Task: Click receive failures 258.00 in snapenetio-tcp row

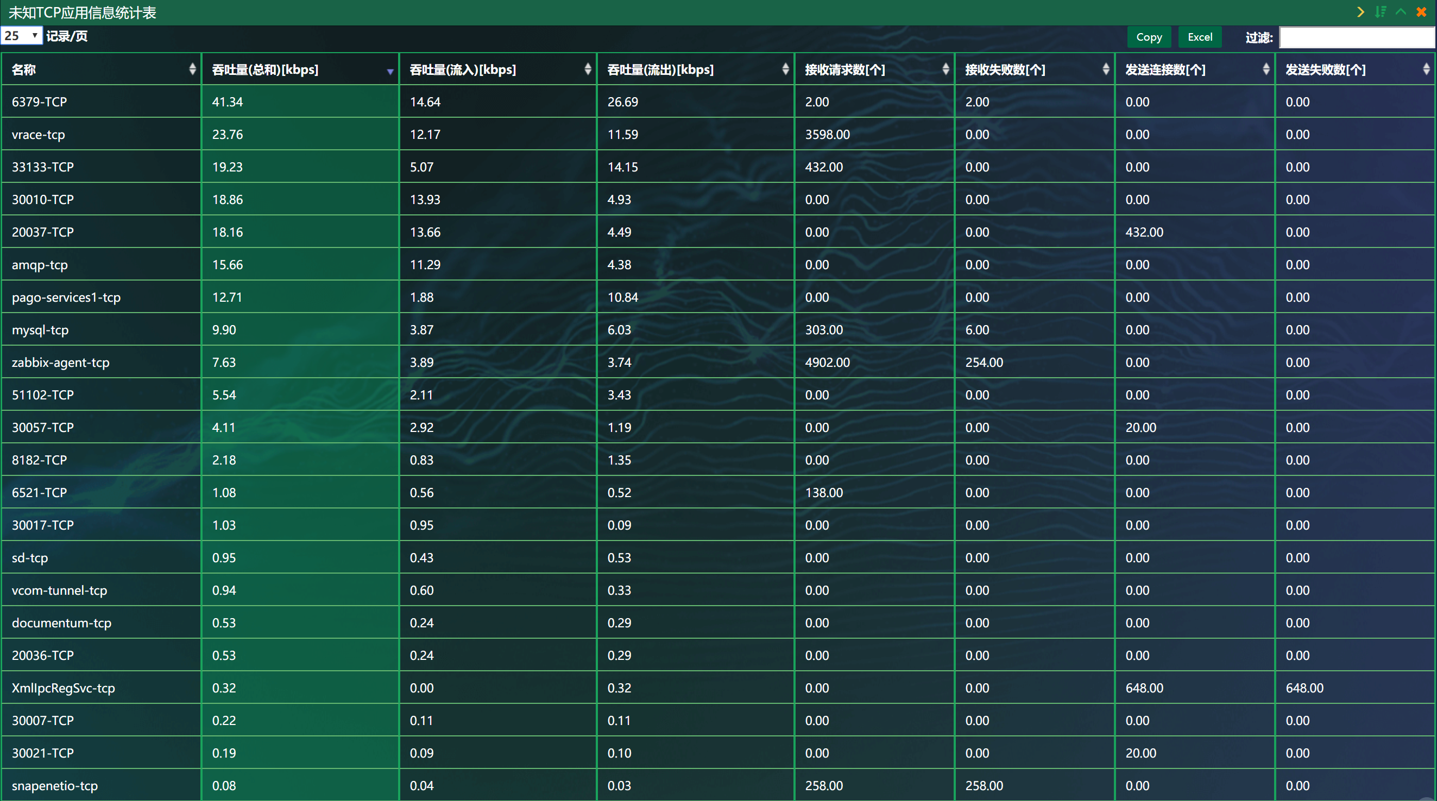Action: tap(984, 785)
